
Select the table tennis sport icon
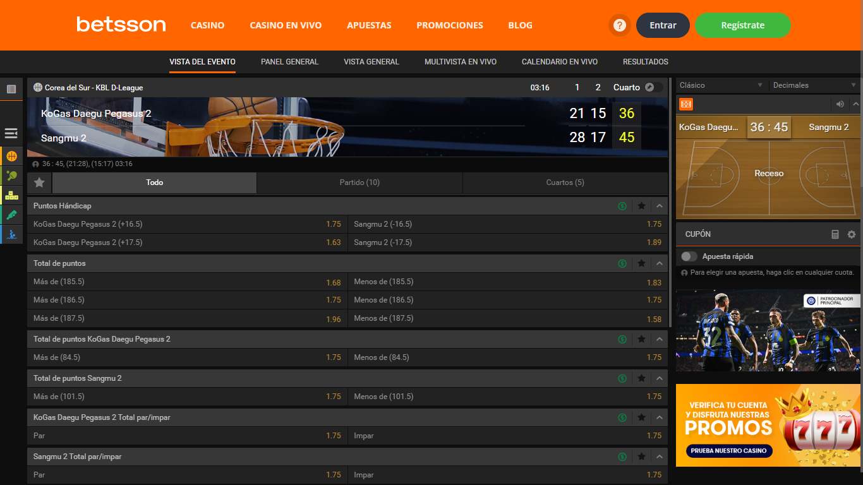click(11, 176)
